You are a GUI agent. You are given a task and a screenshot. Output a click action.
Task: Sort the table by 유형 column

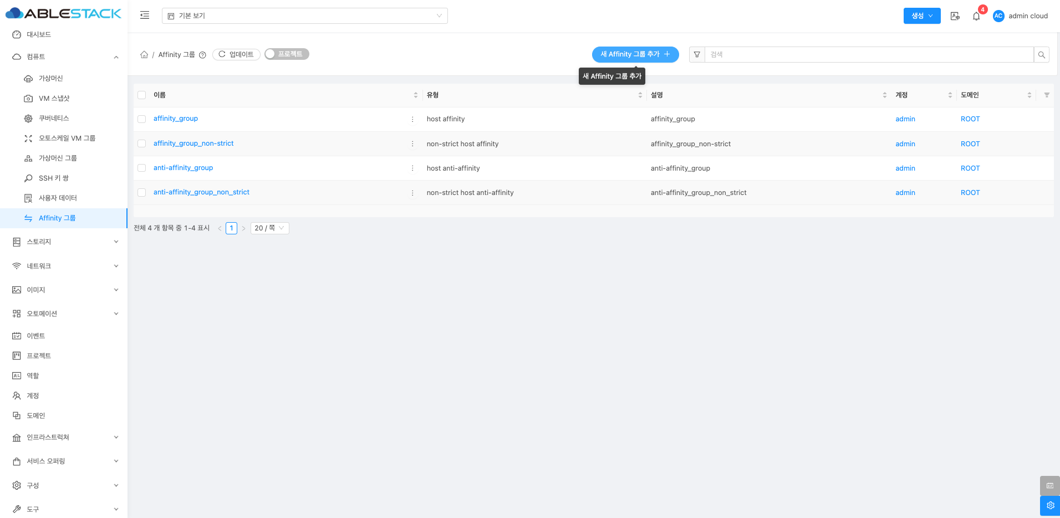coord(640,95)
